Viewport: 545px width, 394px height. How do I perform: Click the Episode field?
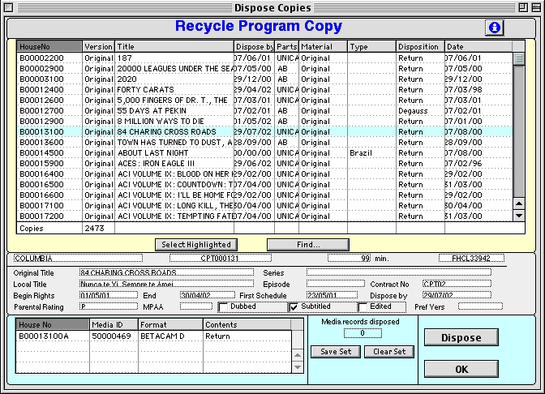(x=336, y=284)
